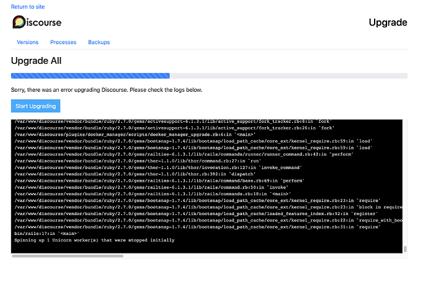Click the vertical scrollbar thumb of the log
428x287 pixels.
coord(405,249)
